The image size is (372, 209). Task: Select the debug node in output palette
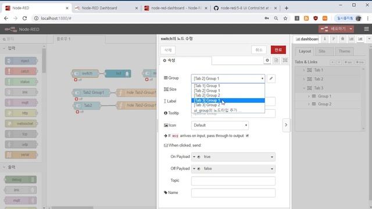pos(20,179)
